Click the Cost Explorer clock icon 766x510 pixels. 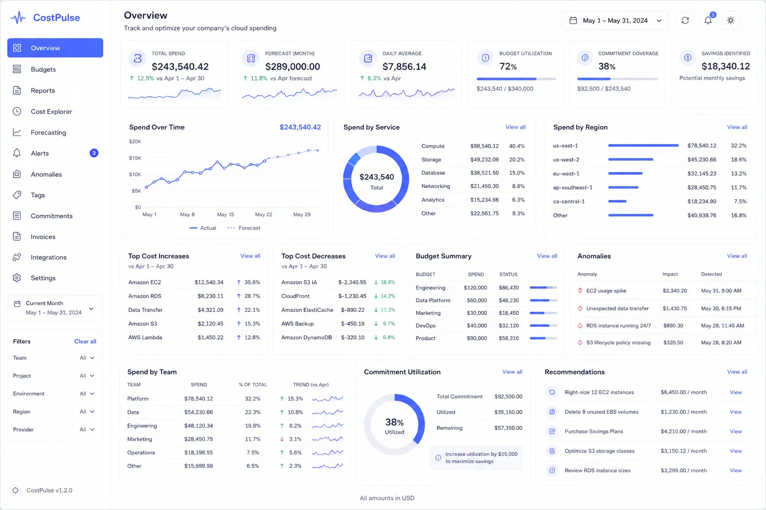(x=17, y=111)
